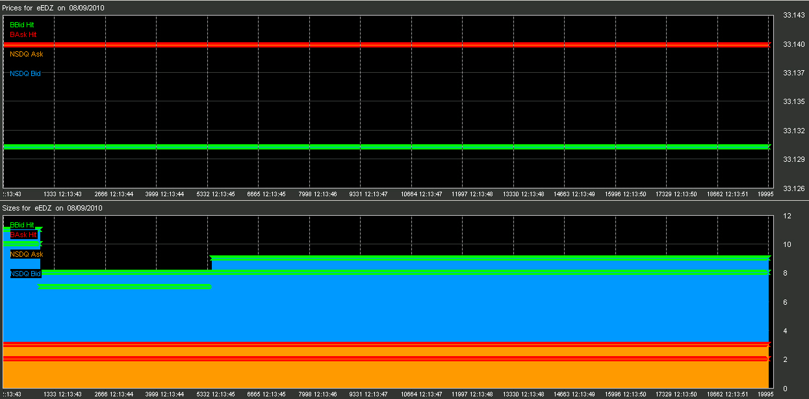Click 5332 12:13:45 tick under Sizes chart

[216, 394]
